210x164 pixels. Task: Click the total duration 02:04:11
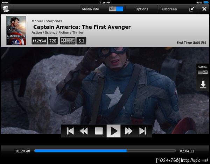coord(187,151)
